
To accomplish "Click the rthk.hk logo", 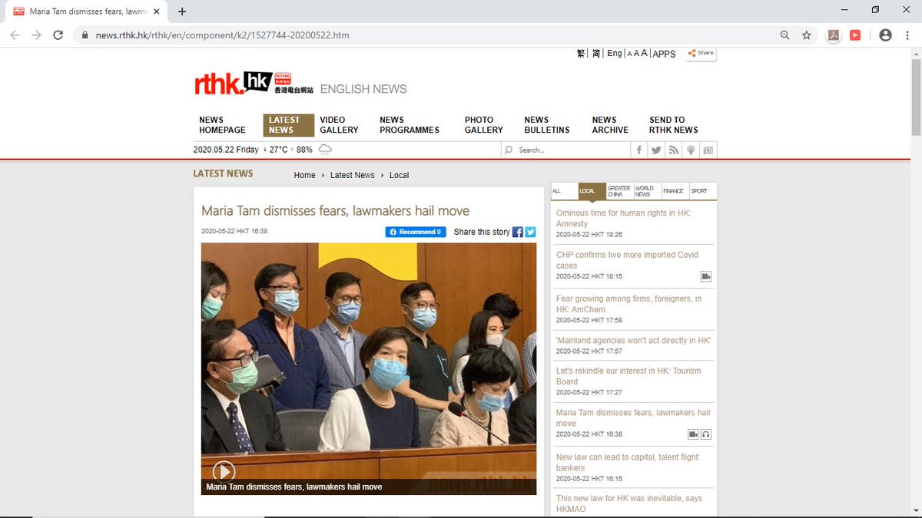I will tap(253, 83).
